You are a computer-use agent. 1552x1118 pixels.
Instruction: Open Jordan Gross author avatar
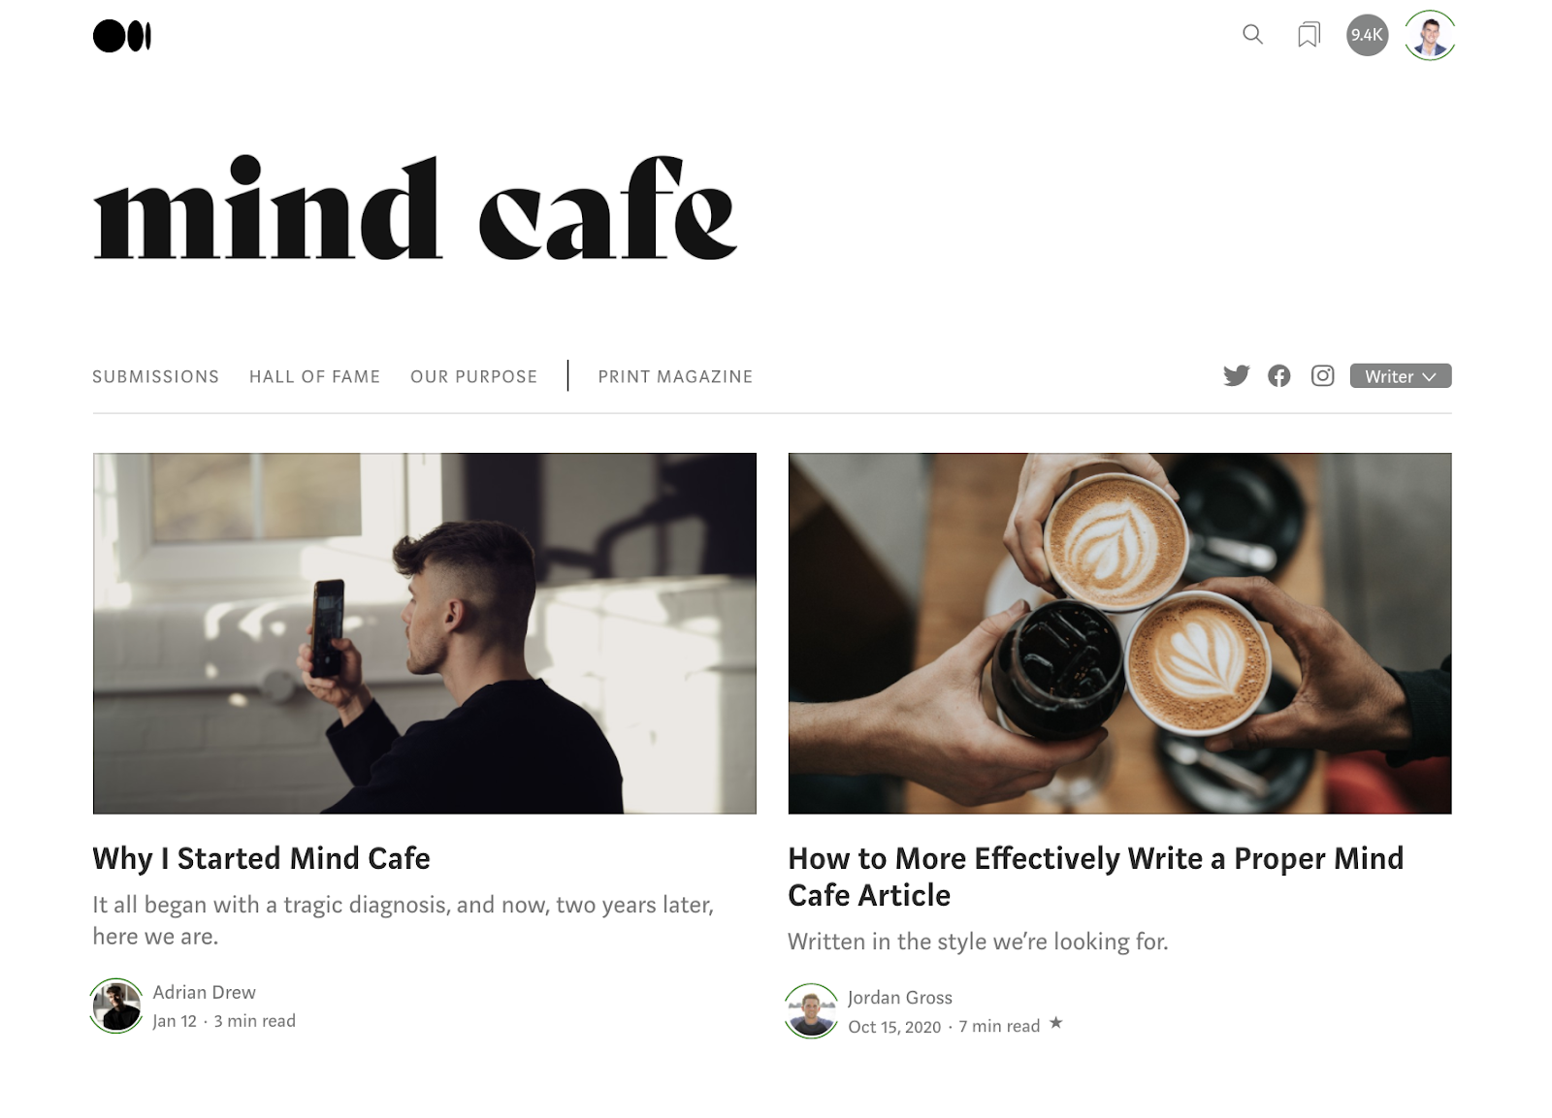tap(811, 1010)
